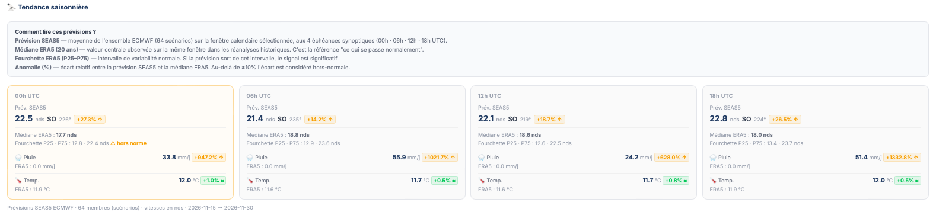This screenshot has width=936, height=215.
Task: Click the Fourchette 12.8 · 22.4 nds line
Action: (x=62, y=143)
